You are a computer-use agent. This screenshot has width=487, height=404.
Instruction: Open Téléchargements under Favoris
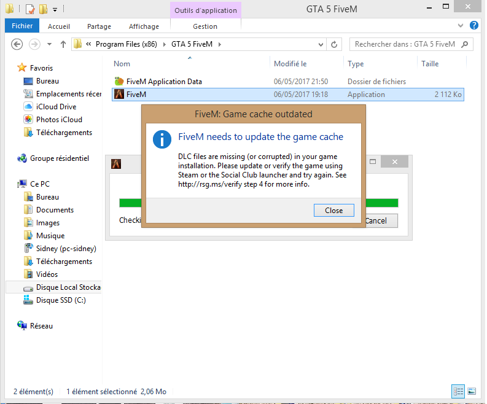[x=64, y=133]
